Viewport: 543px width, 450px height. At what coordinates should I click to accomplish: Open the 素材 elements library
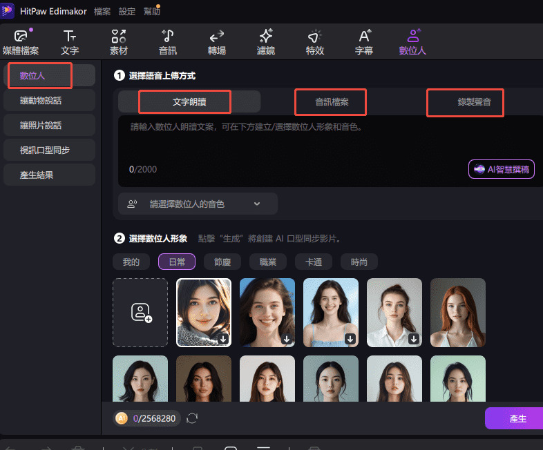point(119,41)
